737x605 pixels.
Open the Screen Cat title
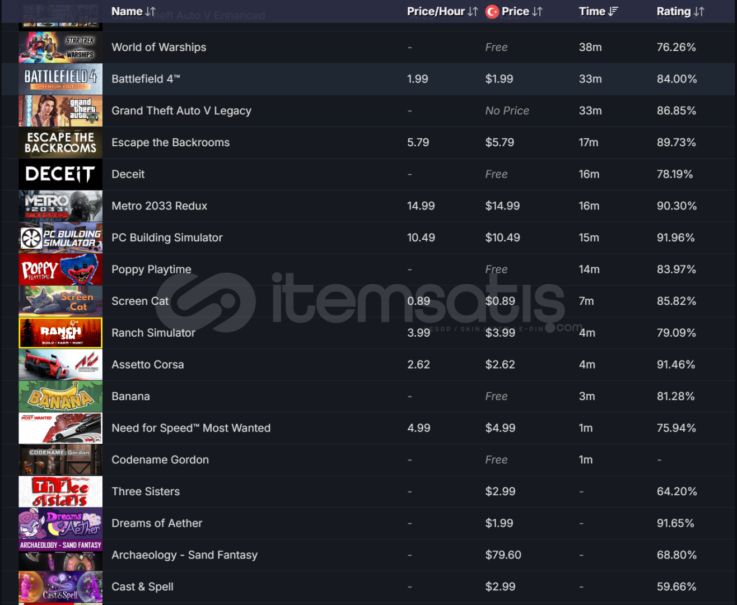pos(140,301)
